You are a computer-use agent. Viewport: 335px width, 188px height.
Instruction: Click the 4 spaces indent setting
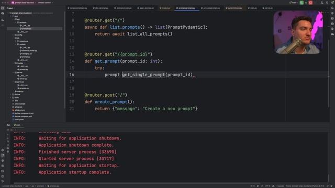(x=280, y=186)
